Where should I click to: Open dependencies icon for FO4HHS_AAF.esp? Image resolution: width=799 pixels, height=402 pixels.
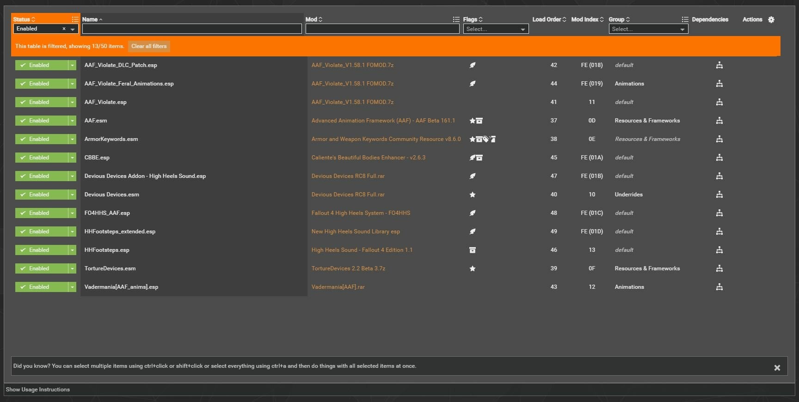tap(719, 213)
